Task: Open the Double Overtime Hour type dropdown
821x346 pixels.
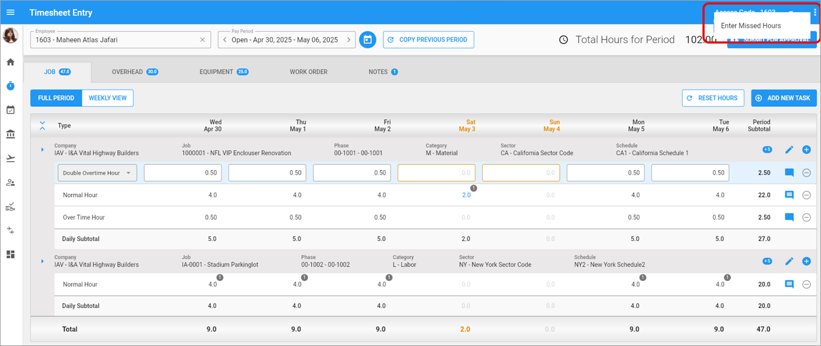Action: click(x=97, y=173)
